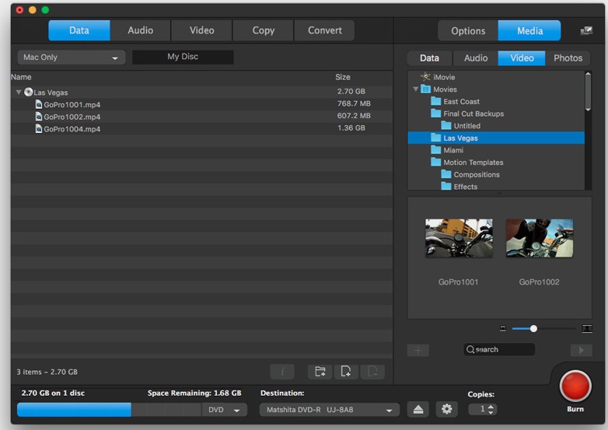Click the East Coast folder icon

coord(436,101)
